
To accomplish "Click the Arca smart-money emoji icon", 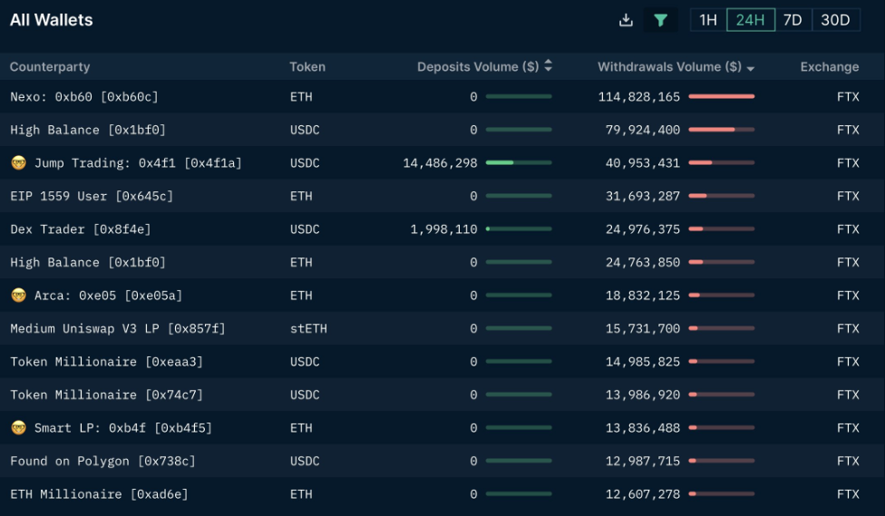I will tap(19, 296).
